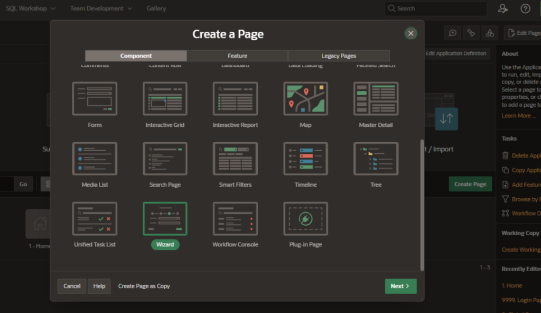Switch to the Feature tab
This screenshot has height=313, width=541.
[x=237, y=56]
